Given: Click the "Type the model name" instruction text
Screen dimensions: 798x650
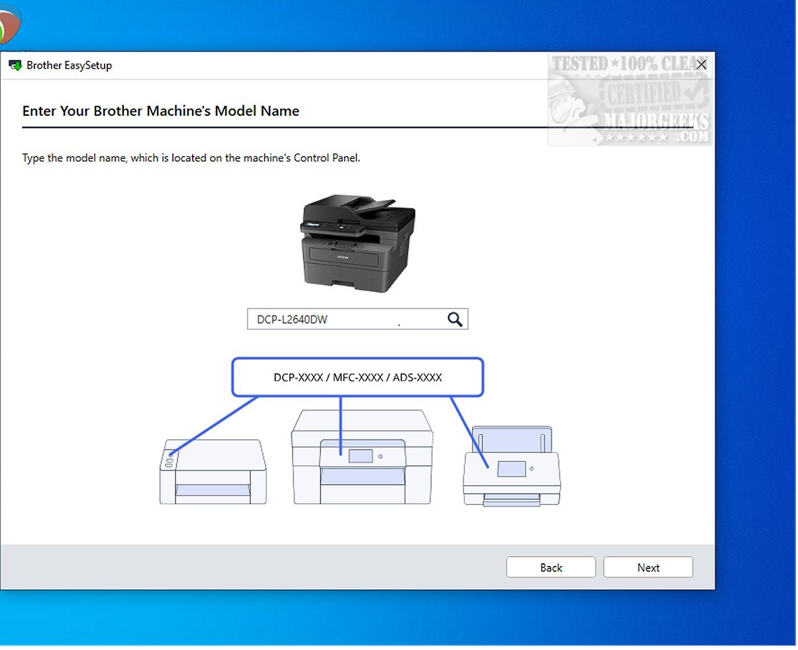Looking at the screenshot, I should tap(191, 158).
